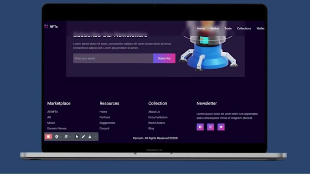Open the Trade nav item
The image size is (310, 174).
pos(228,28)
